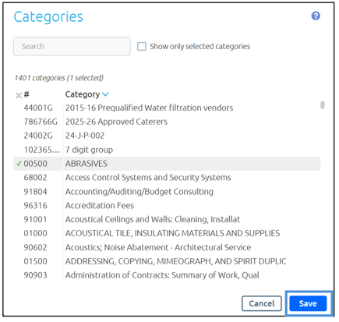This screenshot has height=322, width=339.
Task: Sort by the Category column header
Action: tap(83, 94)
